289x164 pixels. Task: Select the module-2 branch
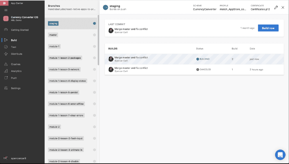tap(54, 127)
